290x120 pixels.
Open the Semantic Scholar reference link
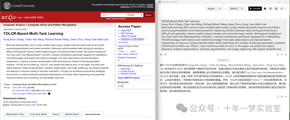tap(128, 74)
